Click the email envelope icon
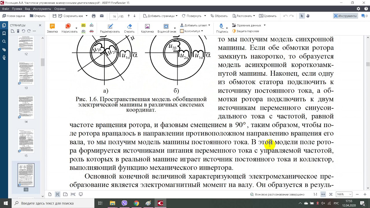 102,16
